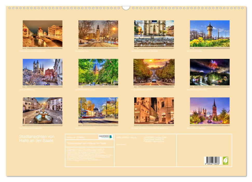Select the church with blossoming tree photo
The width and height of the screenshot is (252, 182).
(x=43, y=72)
